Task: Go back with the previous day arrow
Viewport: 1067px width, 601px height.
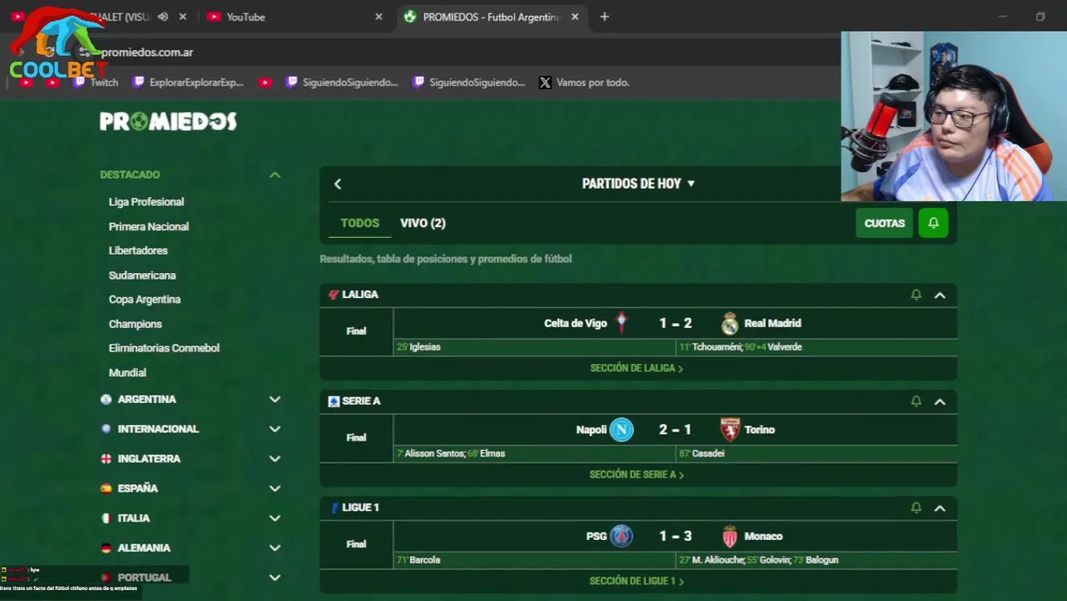Action: (x=337, y=184)
